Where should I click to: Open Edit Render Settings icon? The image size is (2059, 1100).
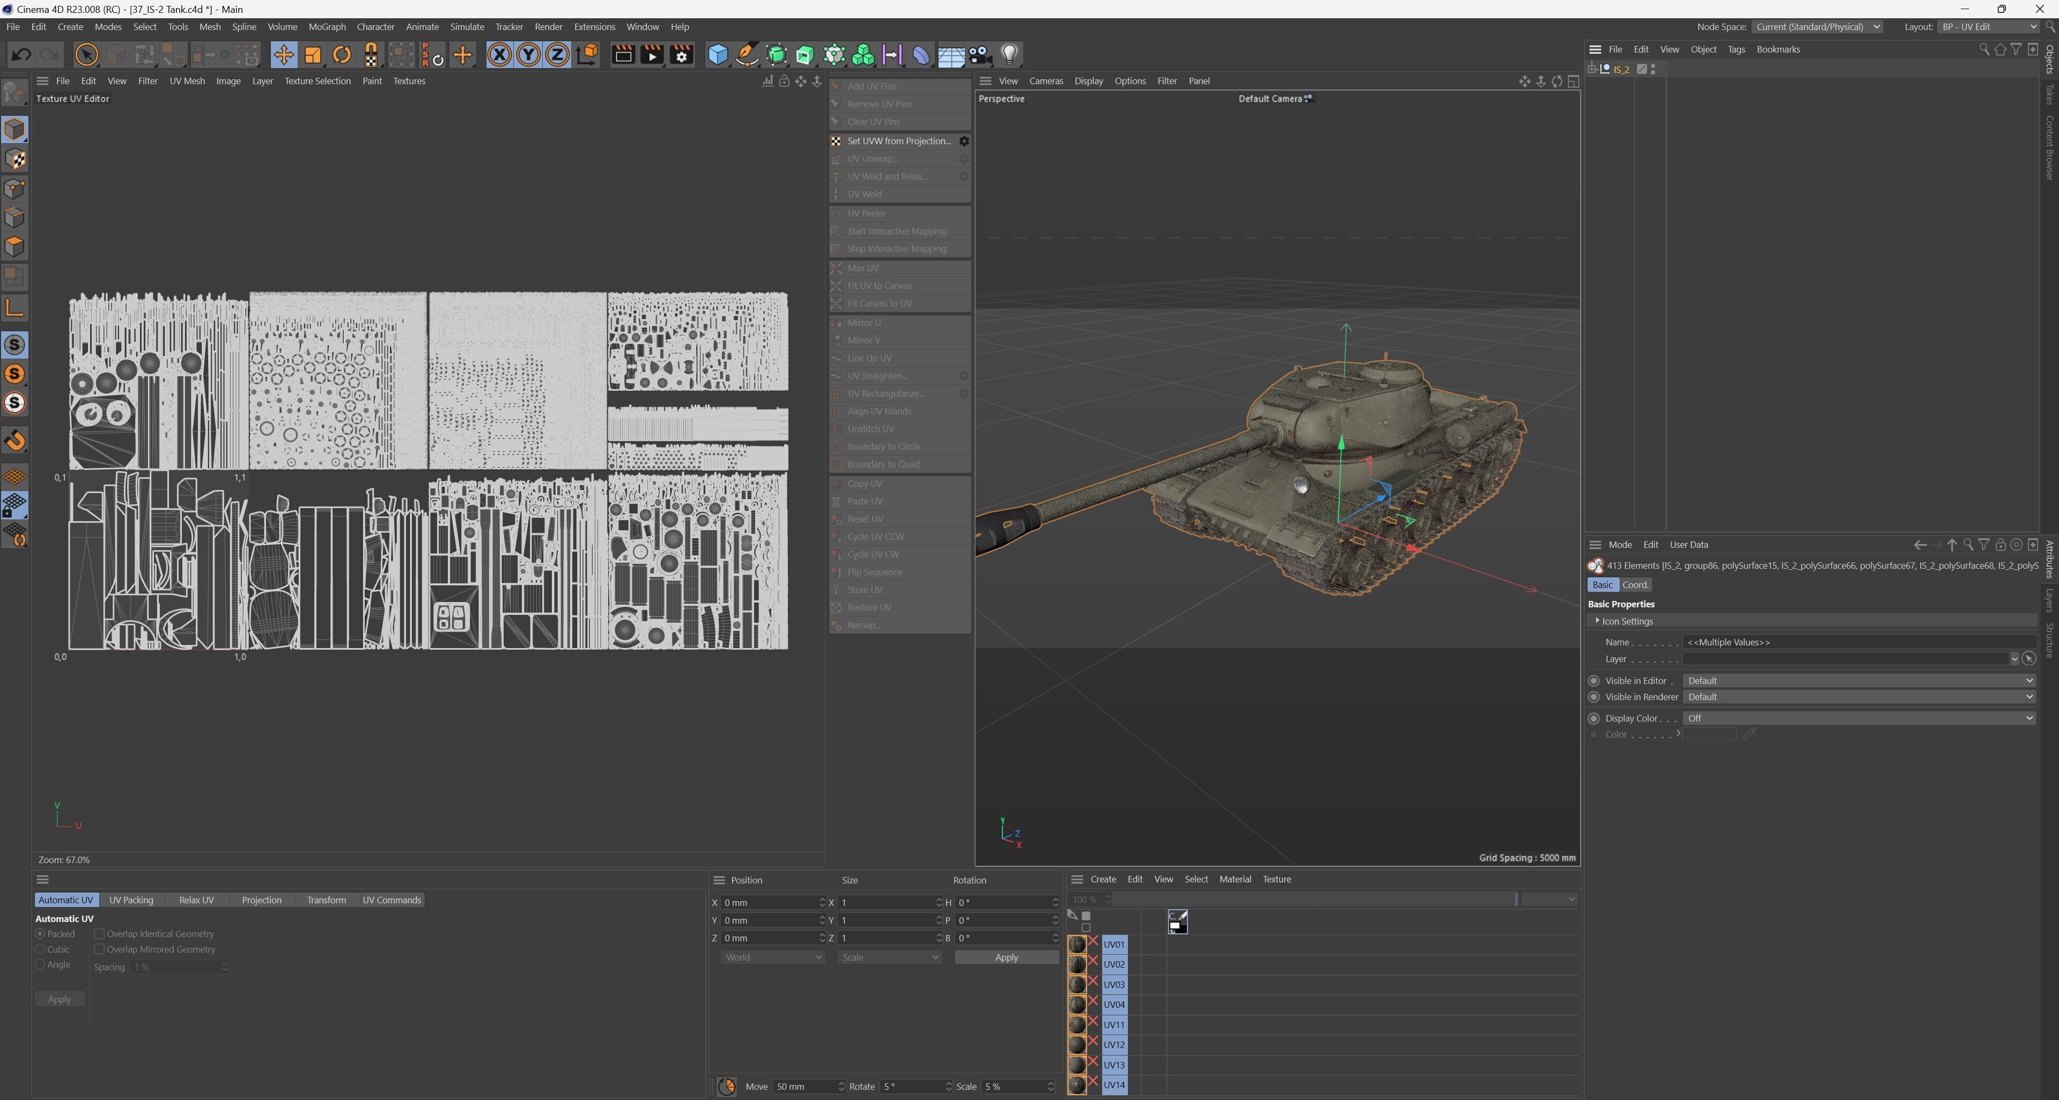(x=681, y=55)
